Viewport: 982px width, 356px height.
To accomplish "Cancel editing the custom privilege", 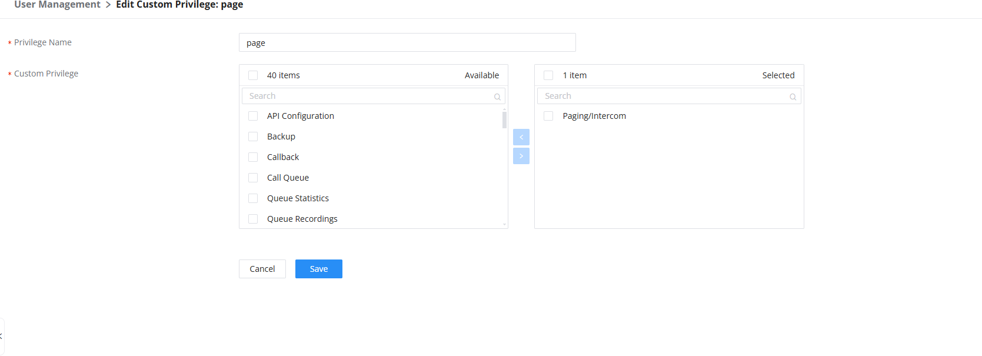I will 262,269.
